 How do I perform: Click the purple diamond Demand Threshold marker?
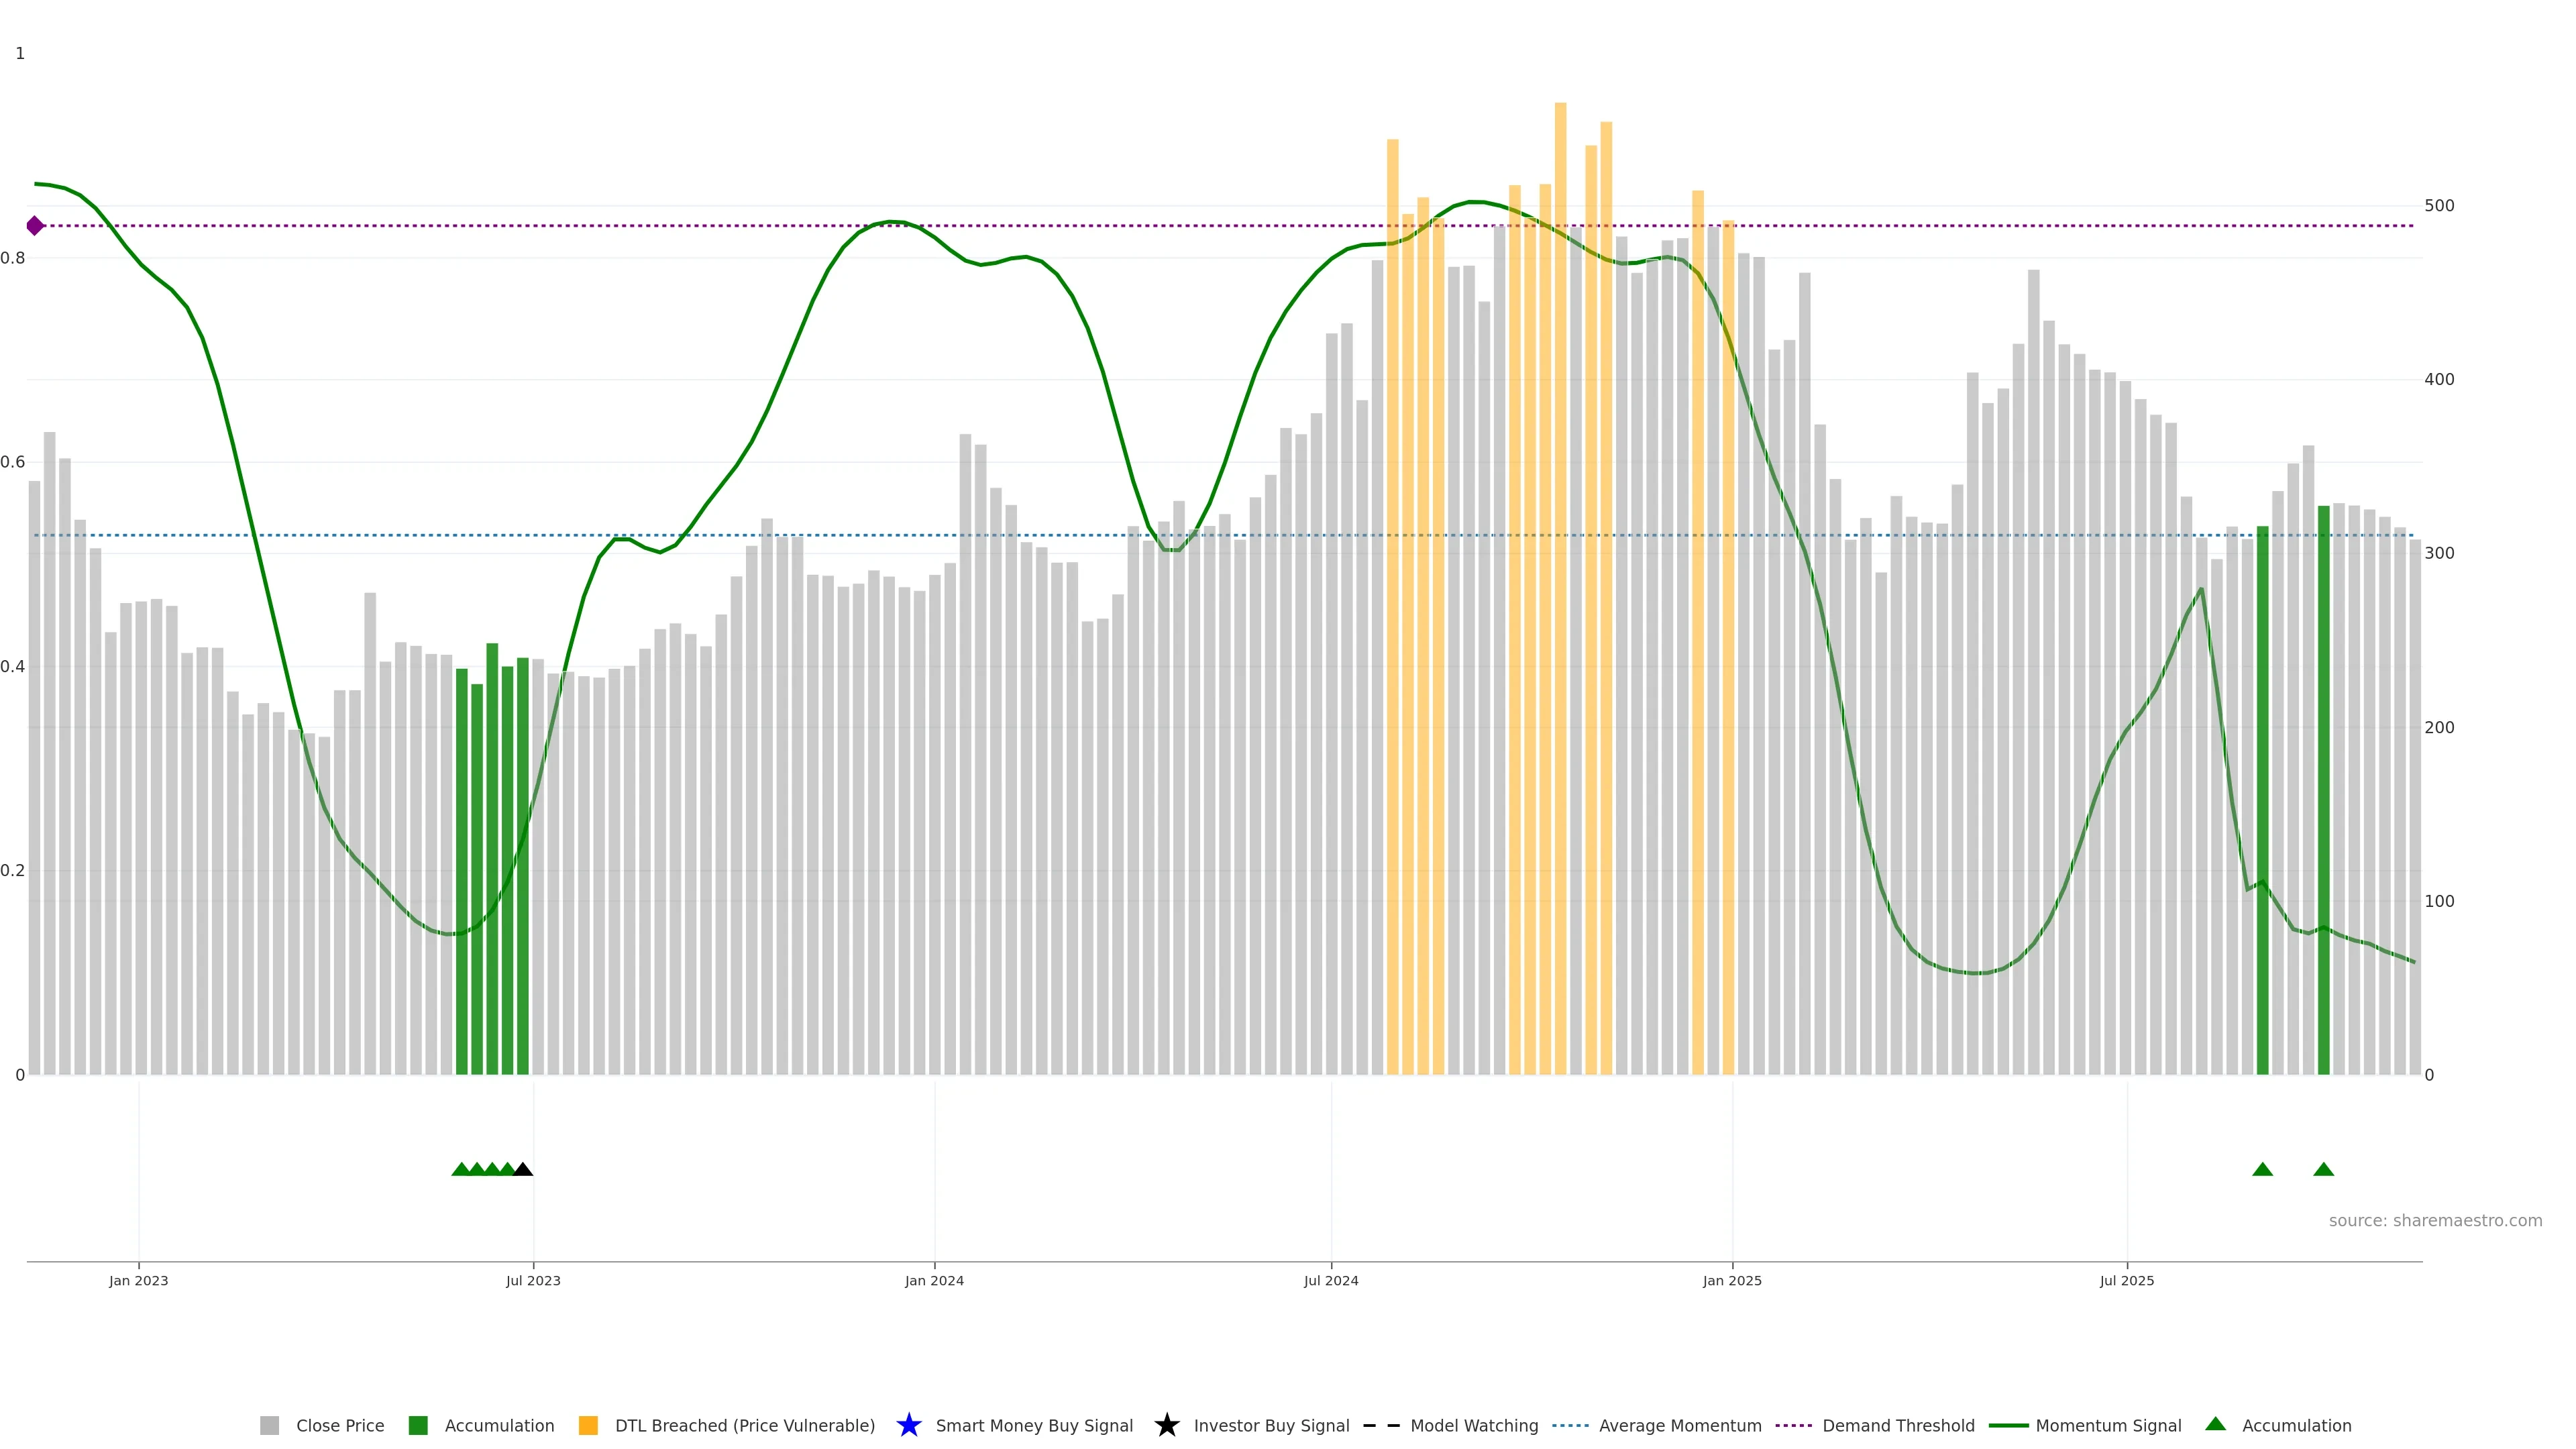[35, 226]
